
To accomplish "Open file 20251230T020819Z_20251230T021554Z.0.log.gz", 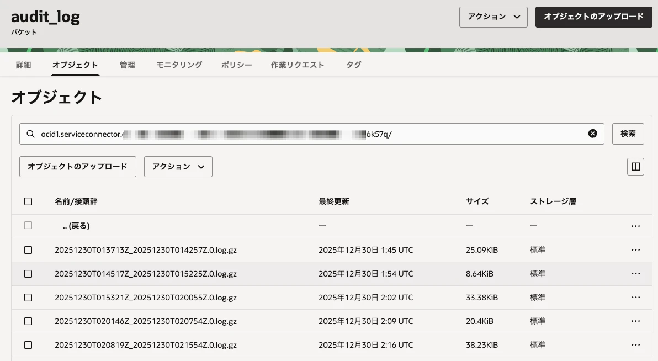I will tap(146, 344).
